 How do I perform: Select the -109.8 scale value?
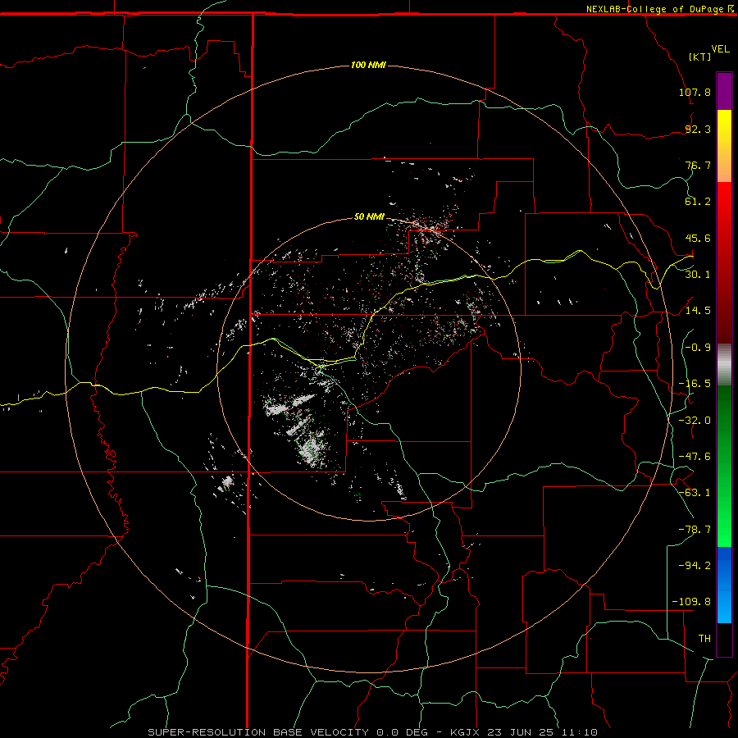pyautogui.click(x=691, y=602)
